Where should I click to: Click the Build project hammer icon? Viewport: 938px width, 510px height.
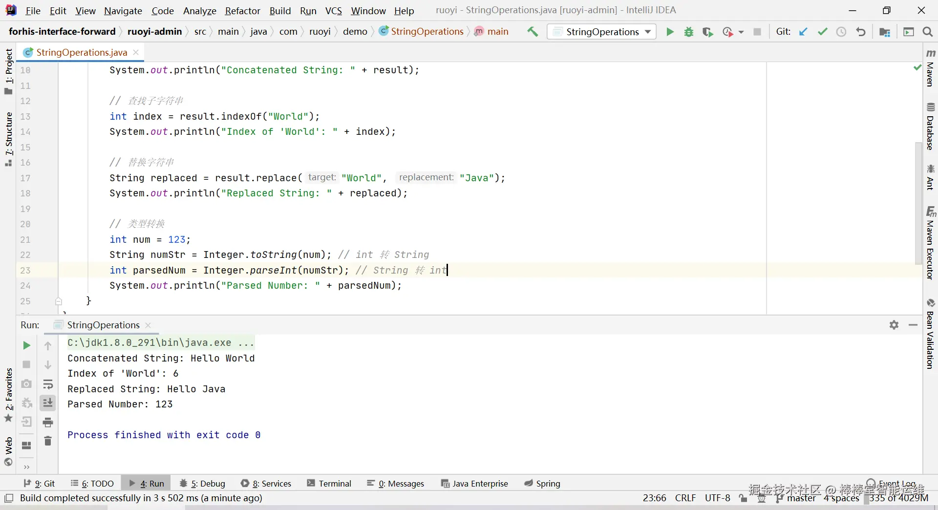[x=533, y=32]
